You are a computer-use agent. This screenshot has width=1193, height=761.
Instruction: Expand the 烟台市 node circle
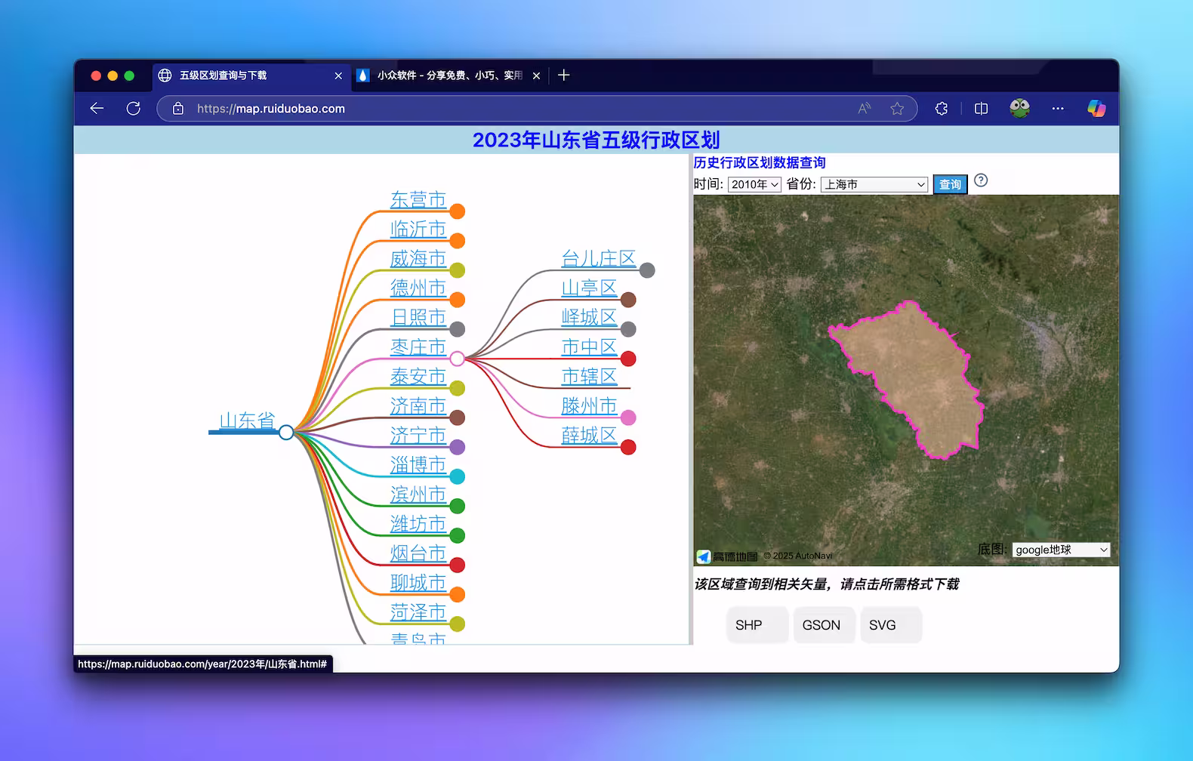click(x=458, y=565)
